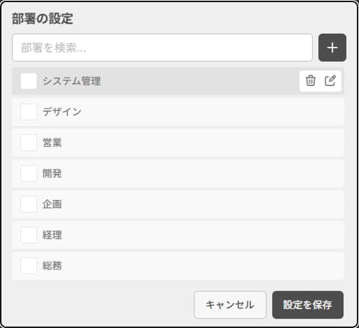Select the システム管理 row label
The image size is (359, 328).
point(72,81)
